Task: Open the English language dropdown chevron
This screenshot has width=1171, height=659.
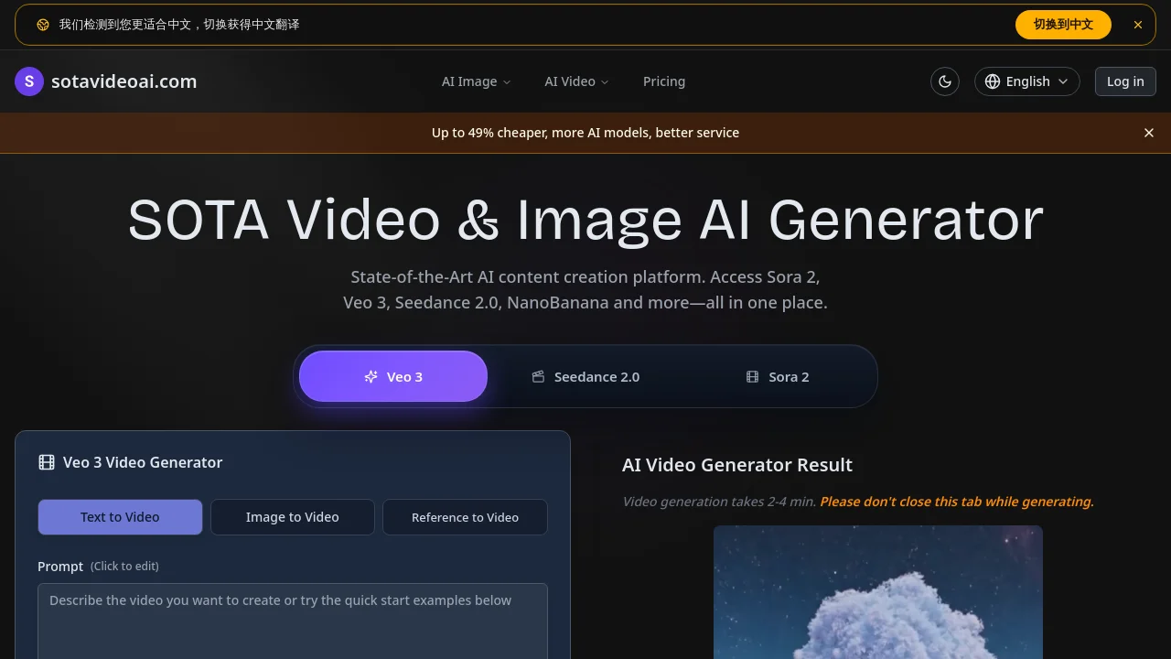Action: 1063,81
